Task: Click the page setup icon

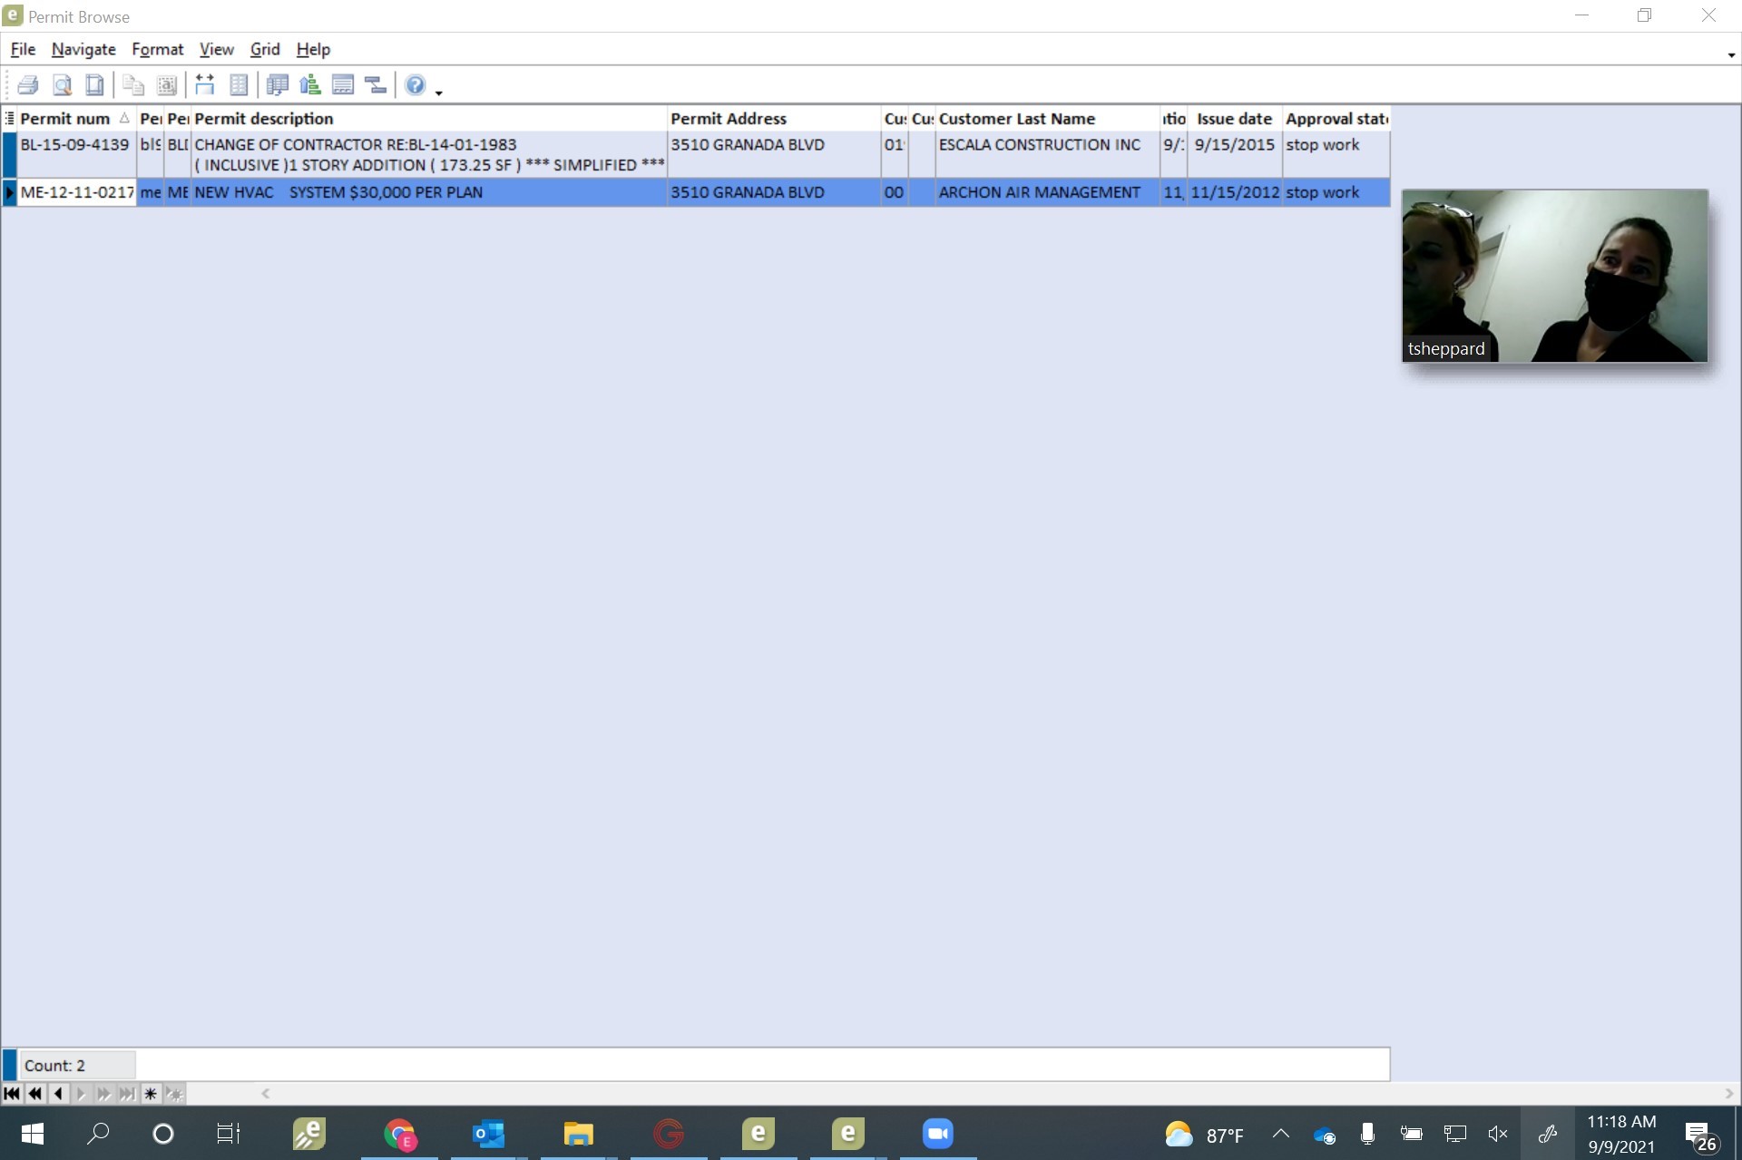Action: 94,85
